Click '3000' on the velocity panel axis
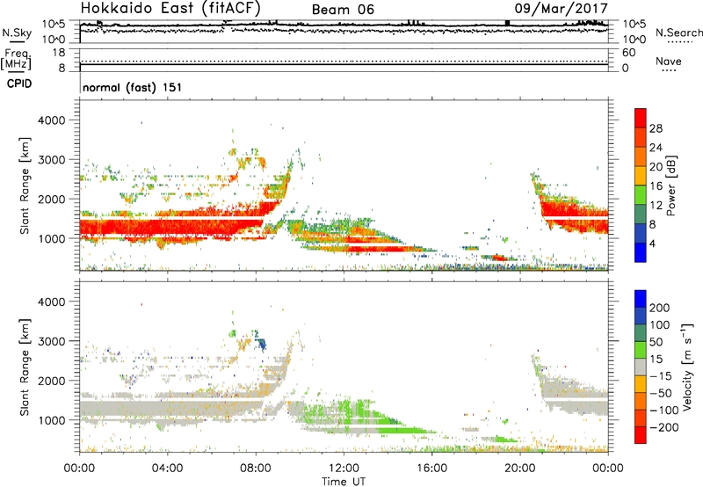 pyautogui.click(x=51, y=341)
